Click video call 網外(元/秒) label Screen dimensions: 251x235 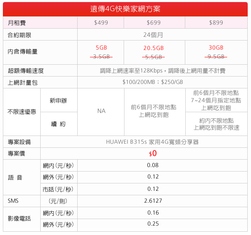pyautogui.click(x=58, y=225)
